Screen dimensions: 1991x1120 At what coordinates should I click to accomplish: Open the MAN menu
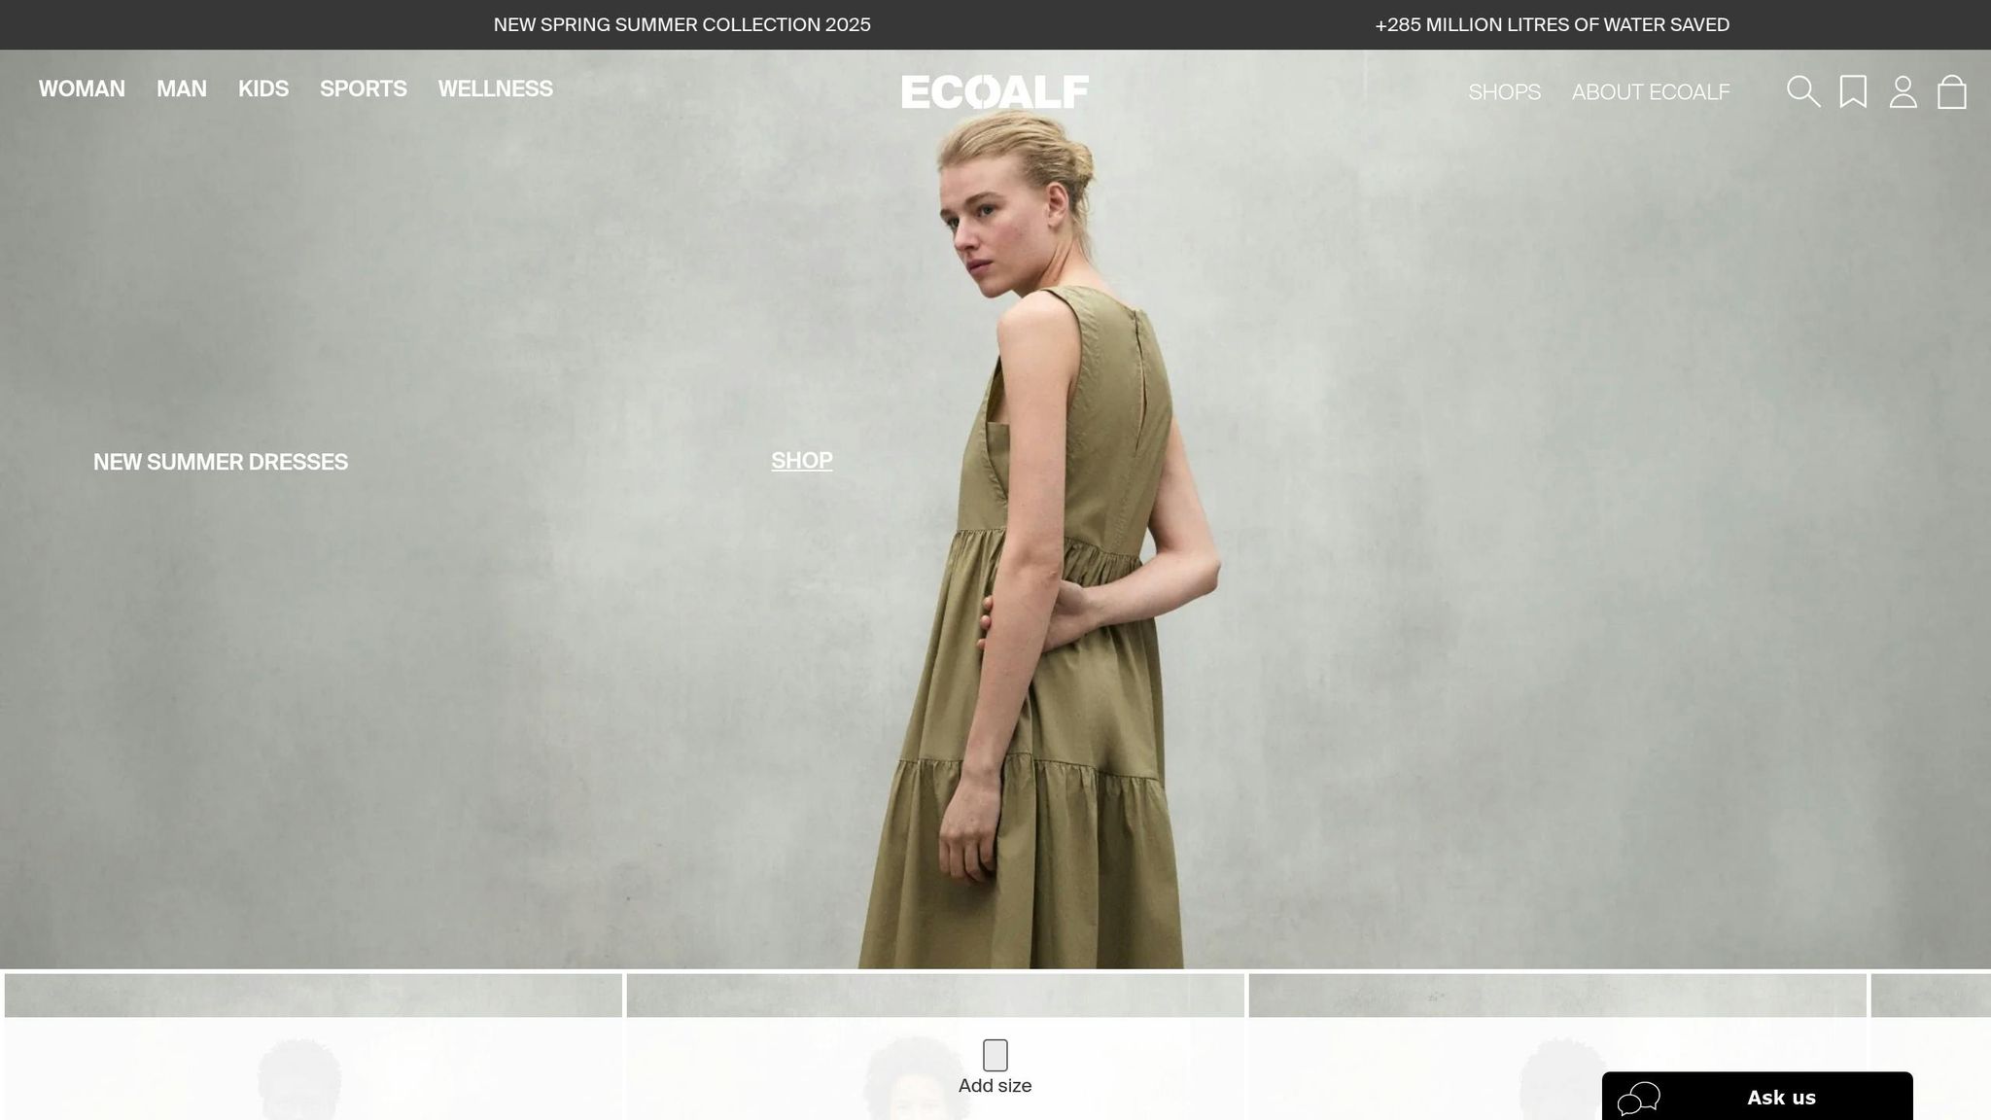(x=182, y=88)
